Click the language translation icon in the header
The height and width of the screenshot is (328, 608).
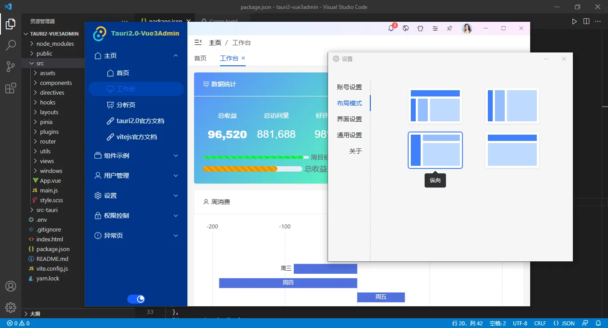tap(405, 28)
